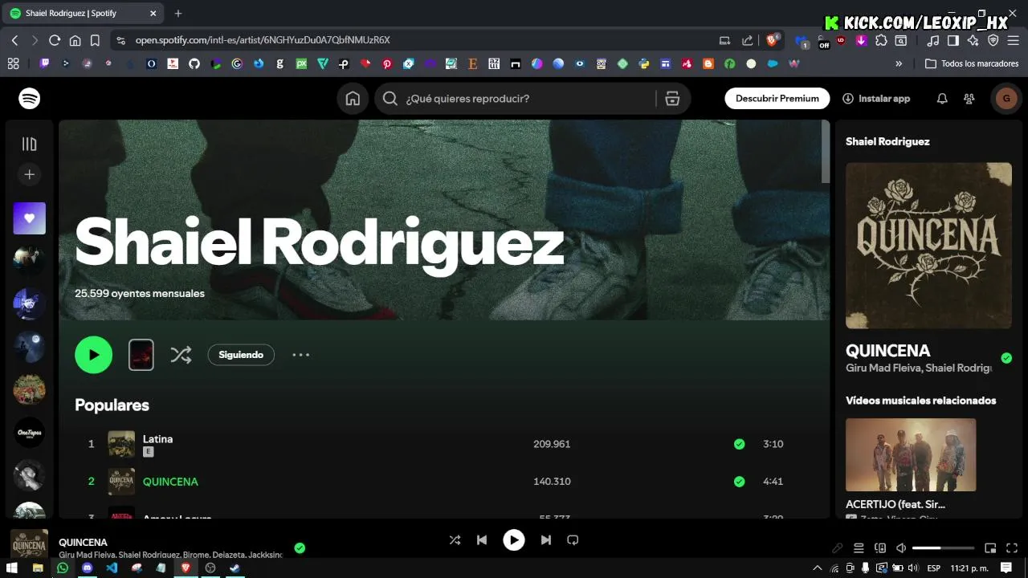Open the Twitch bookmark
1028x578 pixels.
pos(44,63)
